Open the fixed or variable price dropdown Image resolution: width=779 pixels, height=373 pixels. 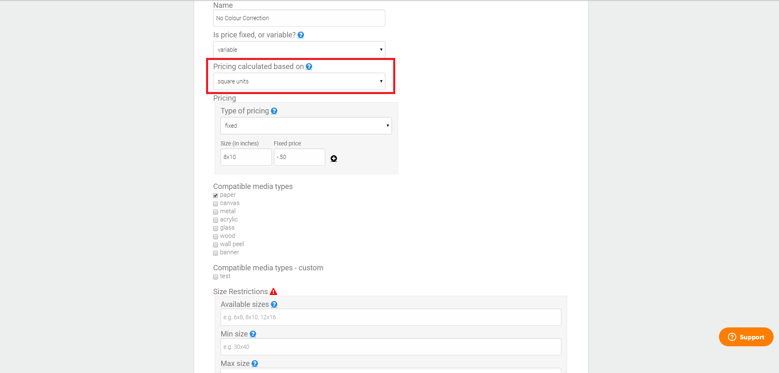click(299, 50)
